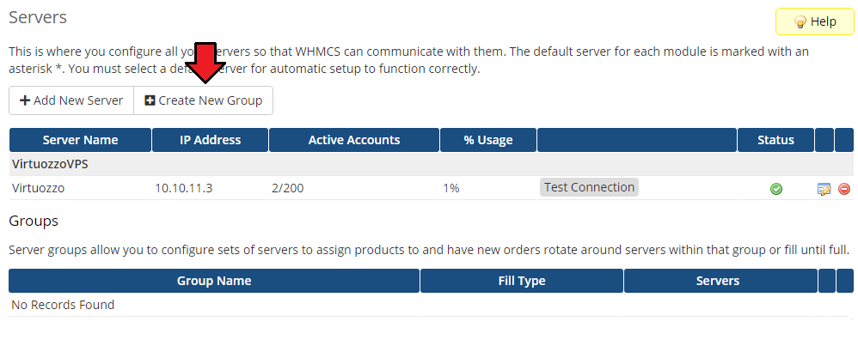
Task: Click the green status check icon
Action: coord(776,189)
